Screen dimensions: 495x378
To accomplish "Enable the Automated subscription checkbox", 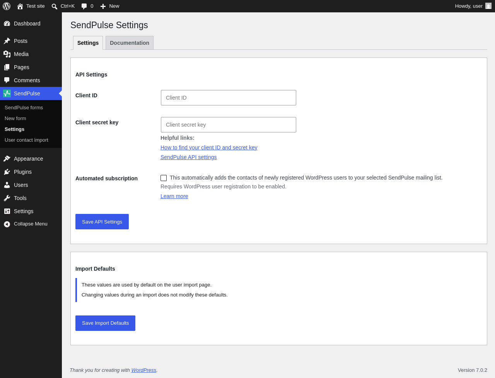I will [x=164, y=178].
